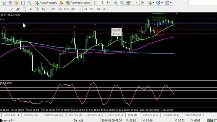The image size is (217, 122).
Task: Open the GBPUSD,H4 chart tab
Action: 31,115
